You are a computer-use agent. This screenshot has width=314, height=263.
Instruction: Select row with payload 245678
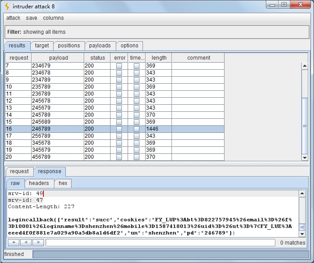[114, 101]
